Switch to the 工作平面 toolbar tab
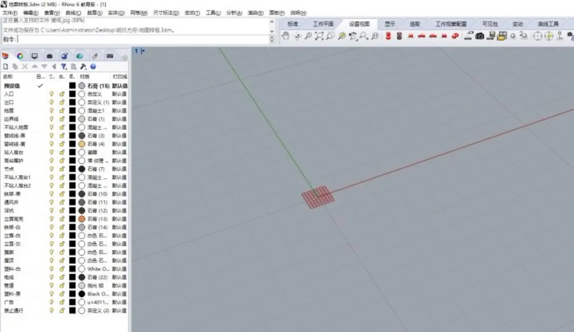The height and width of the screenshot is (332, 574). coord(322,24)
